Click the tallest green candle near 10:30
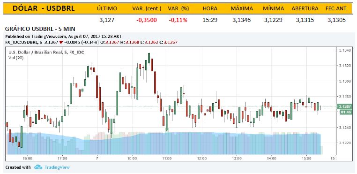Screen dimensions: 357x174 pyautogui.click(x=137, y=83)
